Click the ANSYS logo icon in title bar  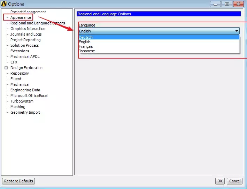pyautogui.click(x=3, y=4)
